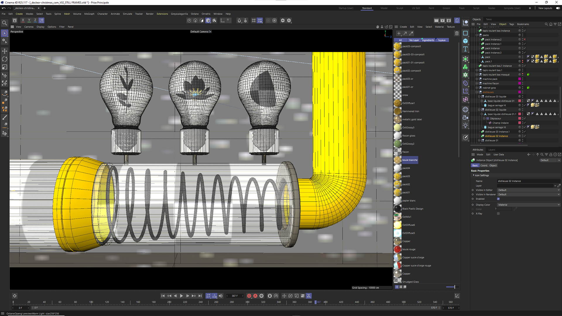The image size is (562, 316).
Task: Collapse the packs group in object tree
Action: pyautogui.click(x=477, y=35)
